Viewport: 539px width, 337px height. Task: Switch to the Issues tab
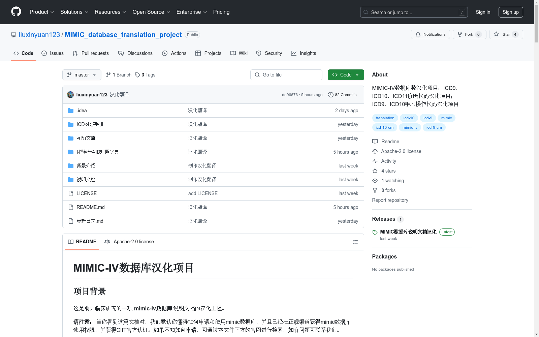pyautogui.click(x=52, y=53)
